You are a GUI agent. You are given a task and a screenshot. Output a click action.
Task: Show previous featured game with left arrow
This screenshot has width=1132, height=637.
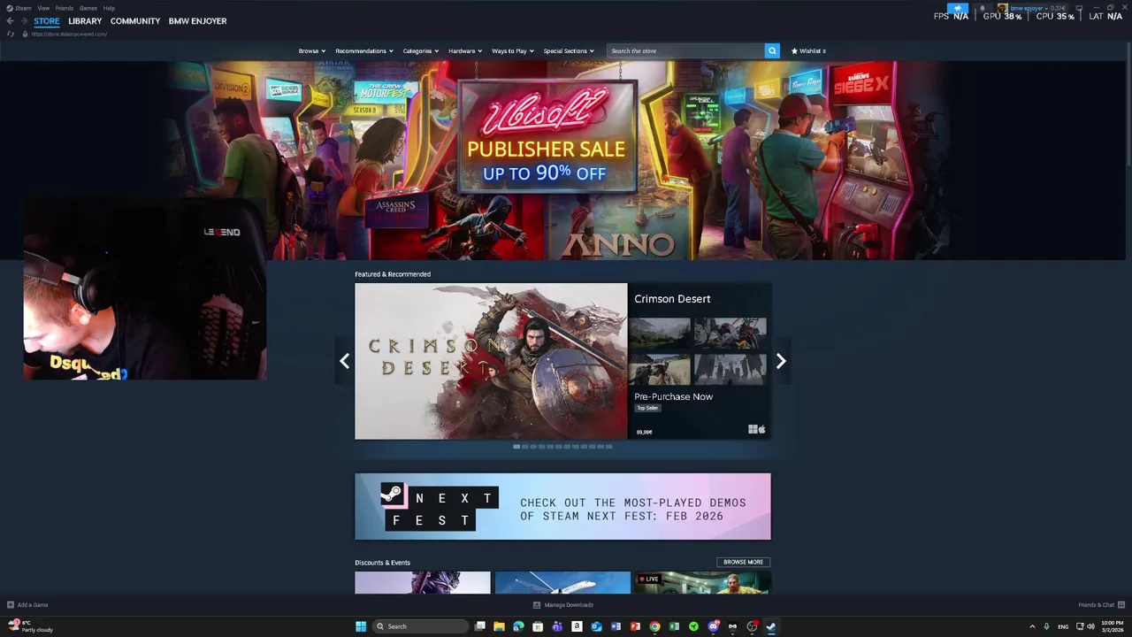pos(344,361)
